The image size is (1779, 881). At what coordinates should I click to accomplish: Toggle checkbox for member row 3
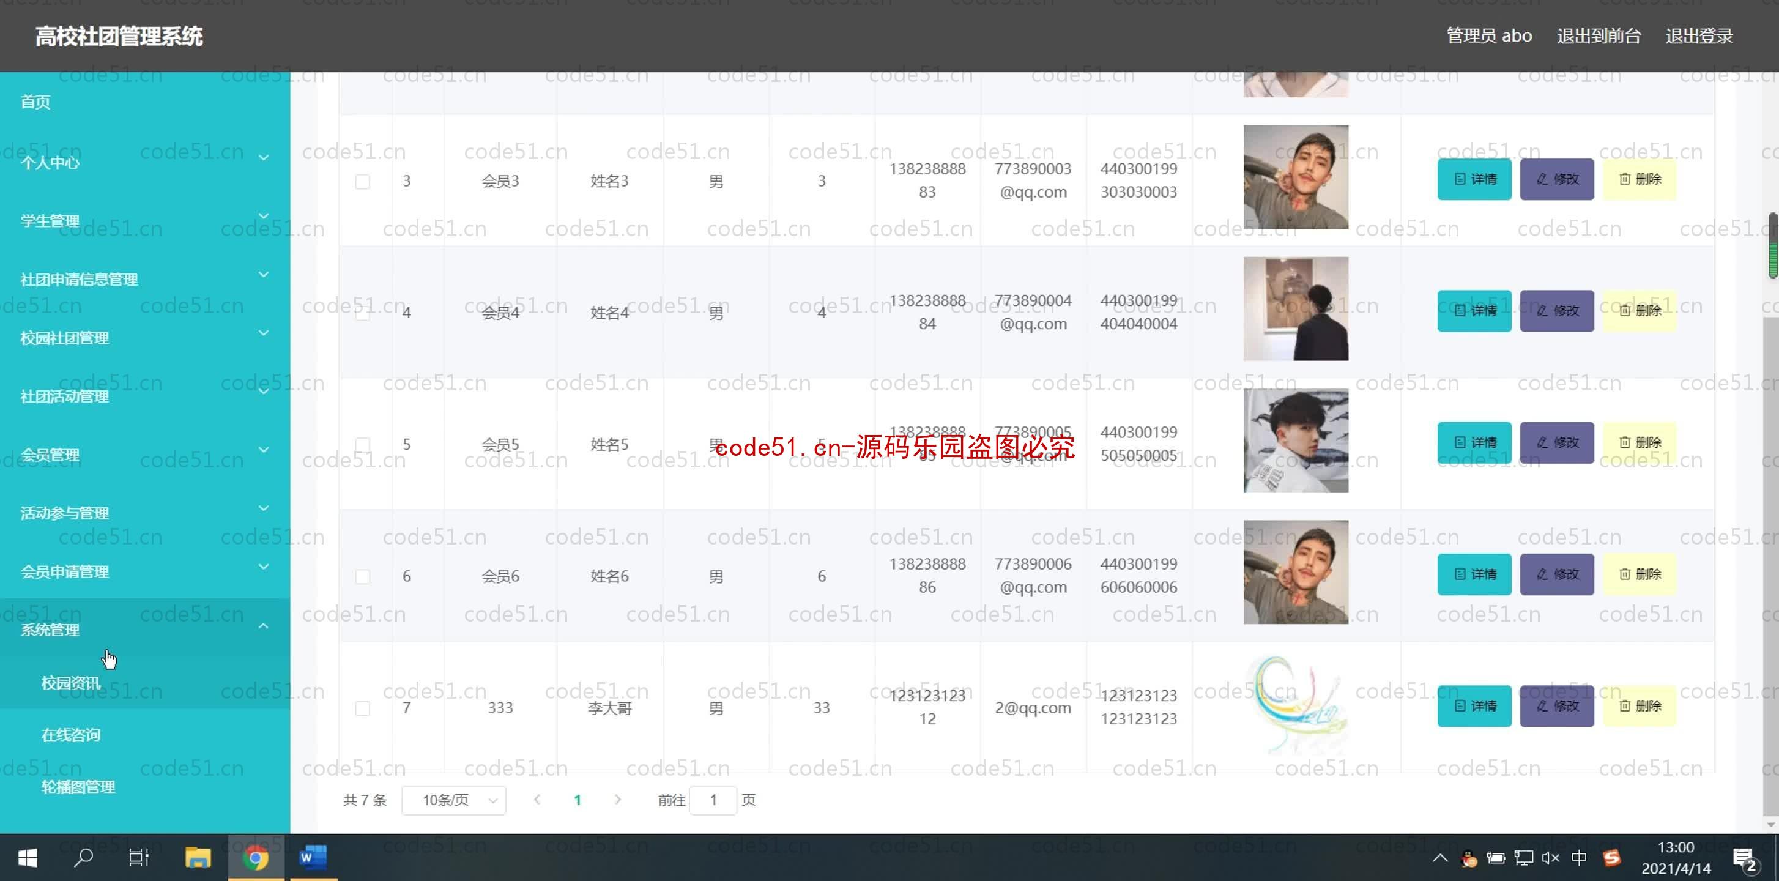tap(362, 180)
